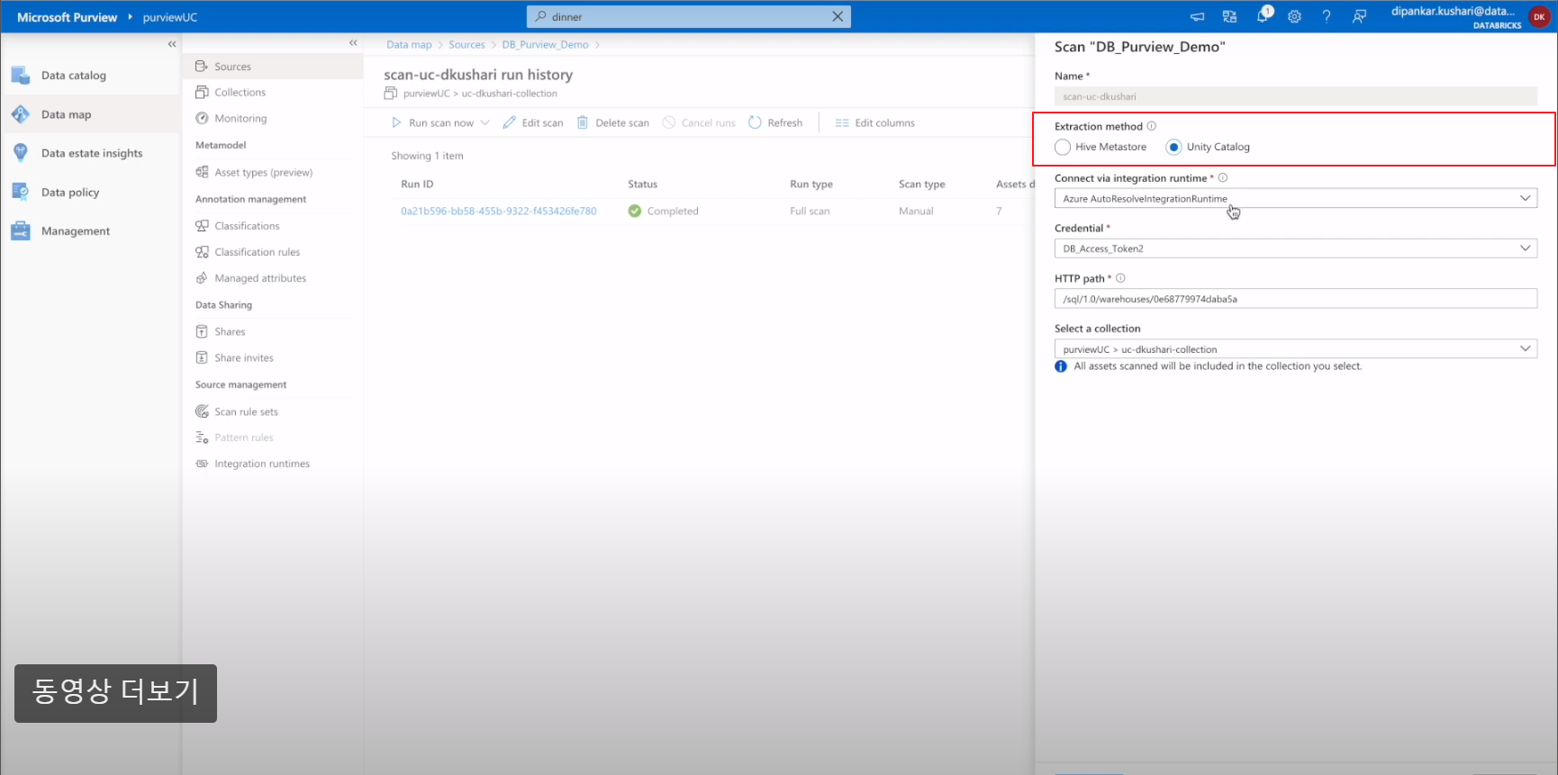Select Unity Catalog radio button
This screenshot has height=775, width=1558.
[x=1173, y=147]
